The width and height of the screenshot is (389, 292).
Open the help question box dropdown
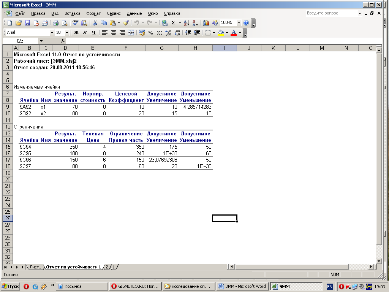(x=360, y=13)
